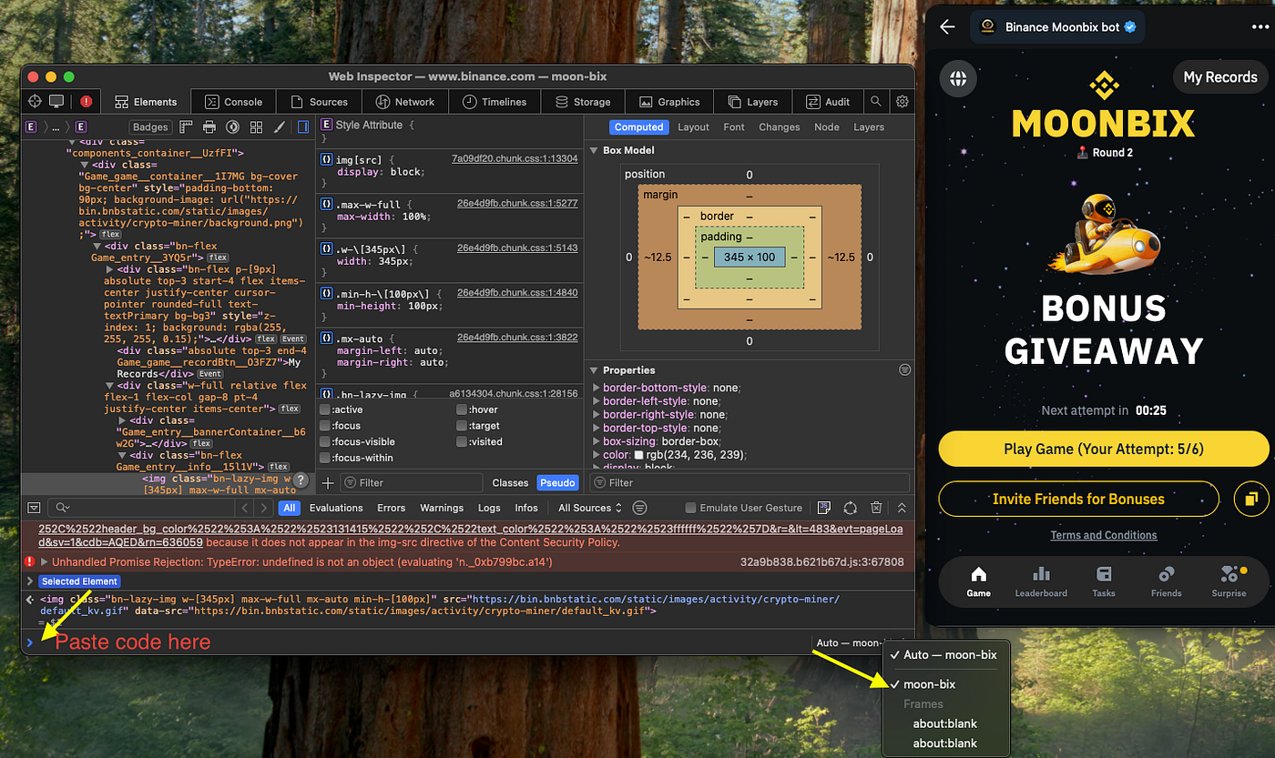Open Web Inspector settings gear
The image size is (1275, 758).
pyautogui.click(x=903, y=102)
